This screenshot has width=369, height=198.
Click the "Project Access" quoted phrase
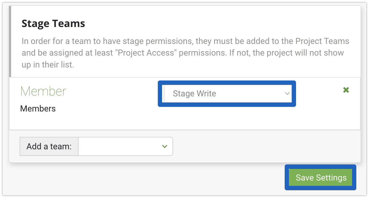click(x=147, y=52)
